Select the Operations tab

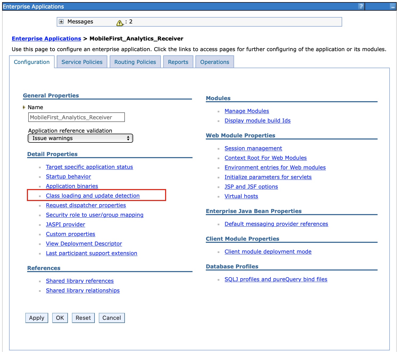click(x=215, y=62)
